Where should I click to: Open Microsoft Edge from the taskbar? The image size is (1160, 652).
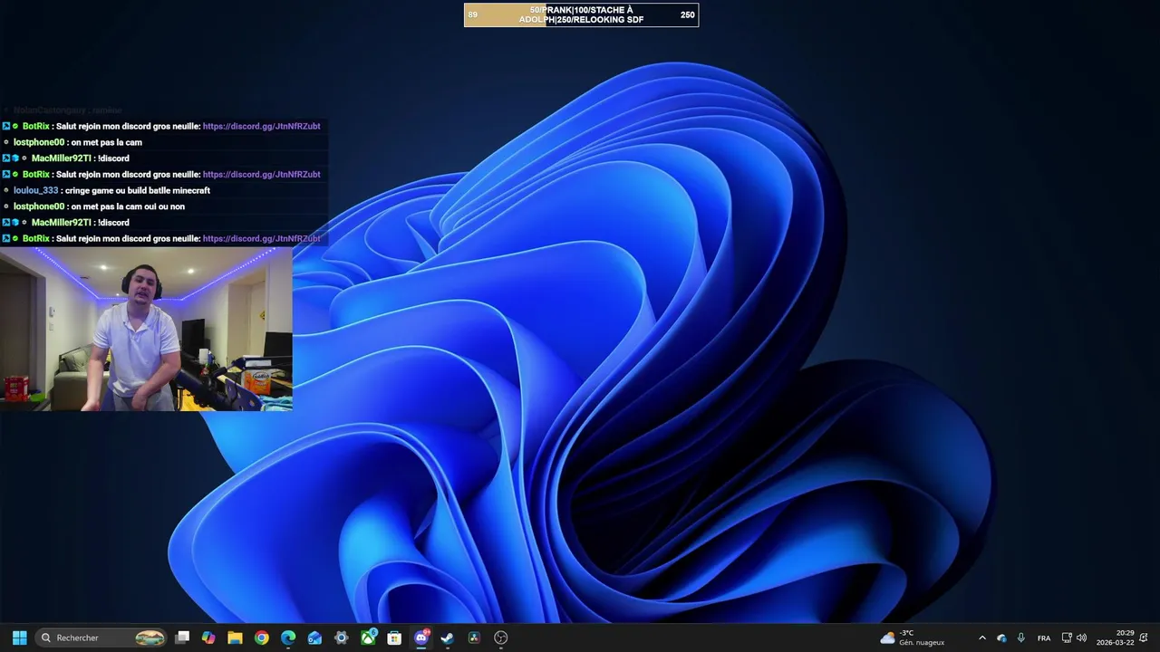[288, 638]
